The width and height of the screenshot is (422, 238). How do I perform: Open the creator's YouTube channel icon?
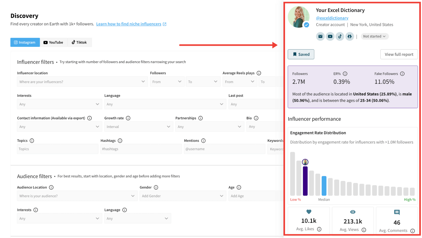pos(330,36)
